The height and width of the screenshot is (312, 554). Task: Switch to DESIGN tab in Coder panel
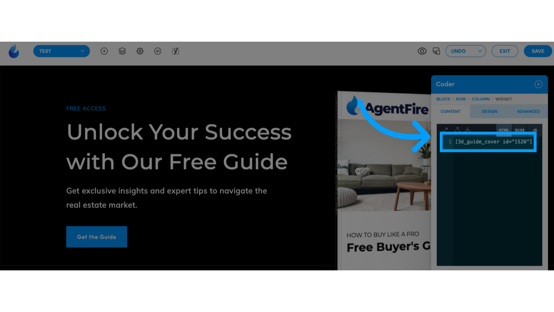(x=489, y=111)
